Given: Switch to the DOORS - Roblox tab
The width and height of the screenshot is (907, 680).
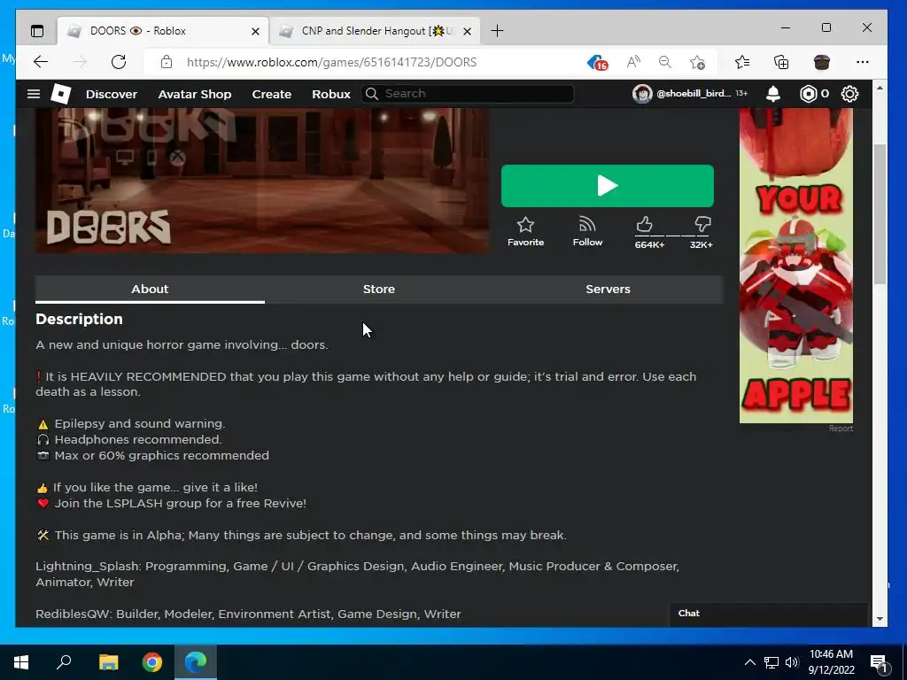Looking at the screenshot, I should [x=163, y=31].
